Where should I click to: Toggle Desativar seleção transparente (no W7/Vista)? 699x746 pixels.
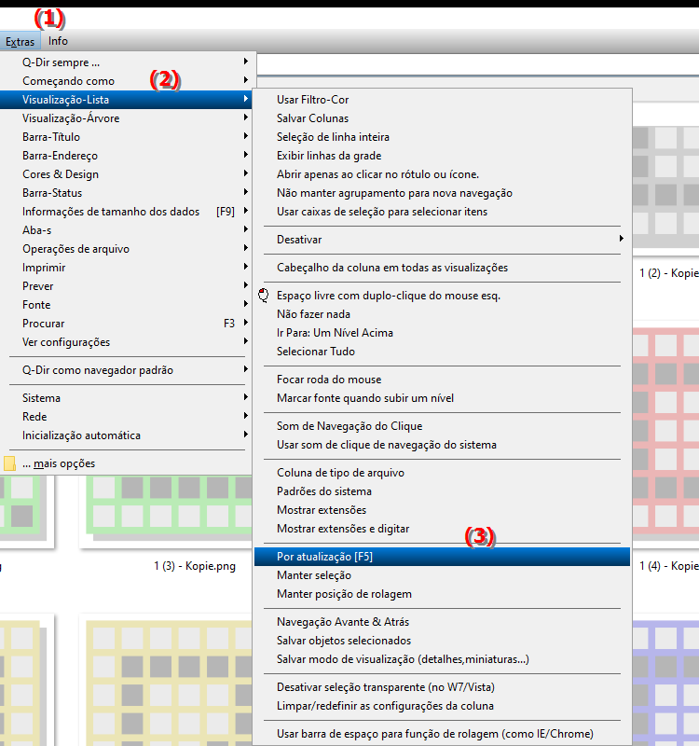pos(442,687)
